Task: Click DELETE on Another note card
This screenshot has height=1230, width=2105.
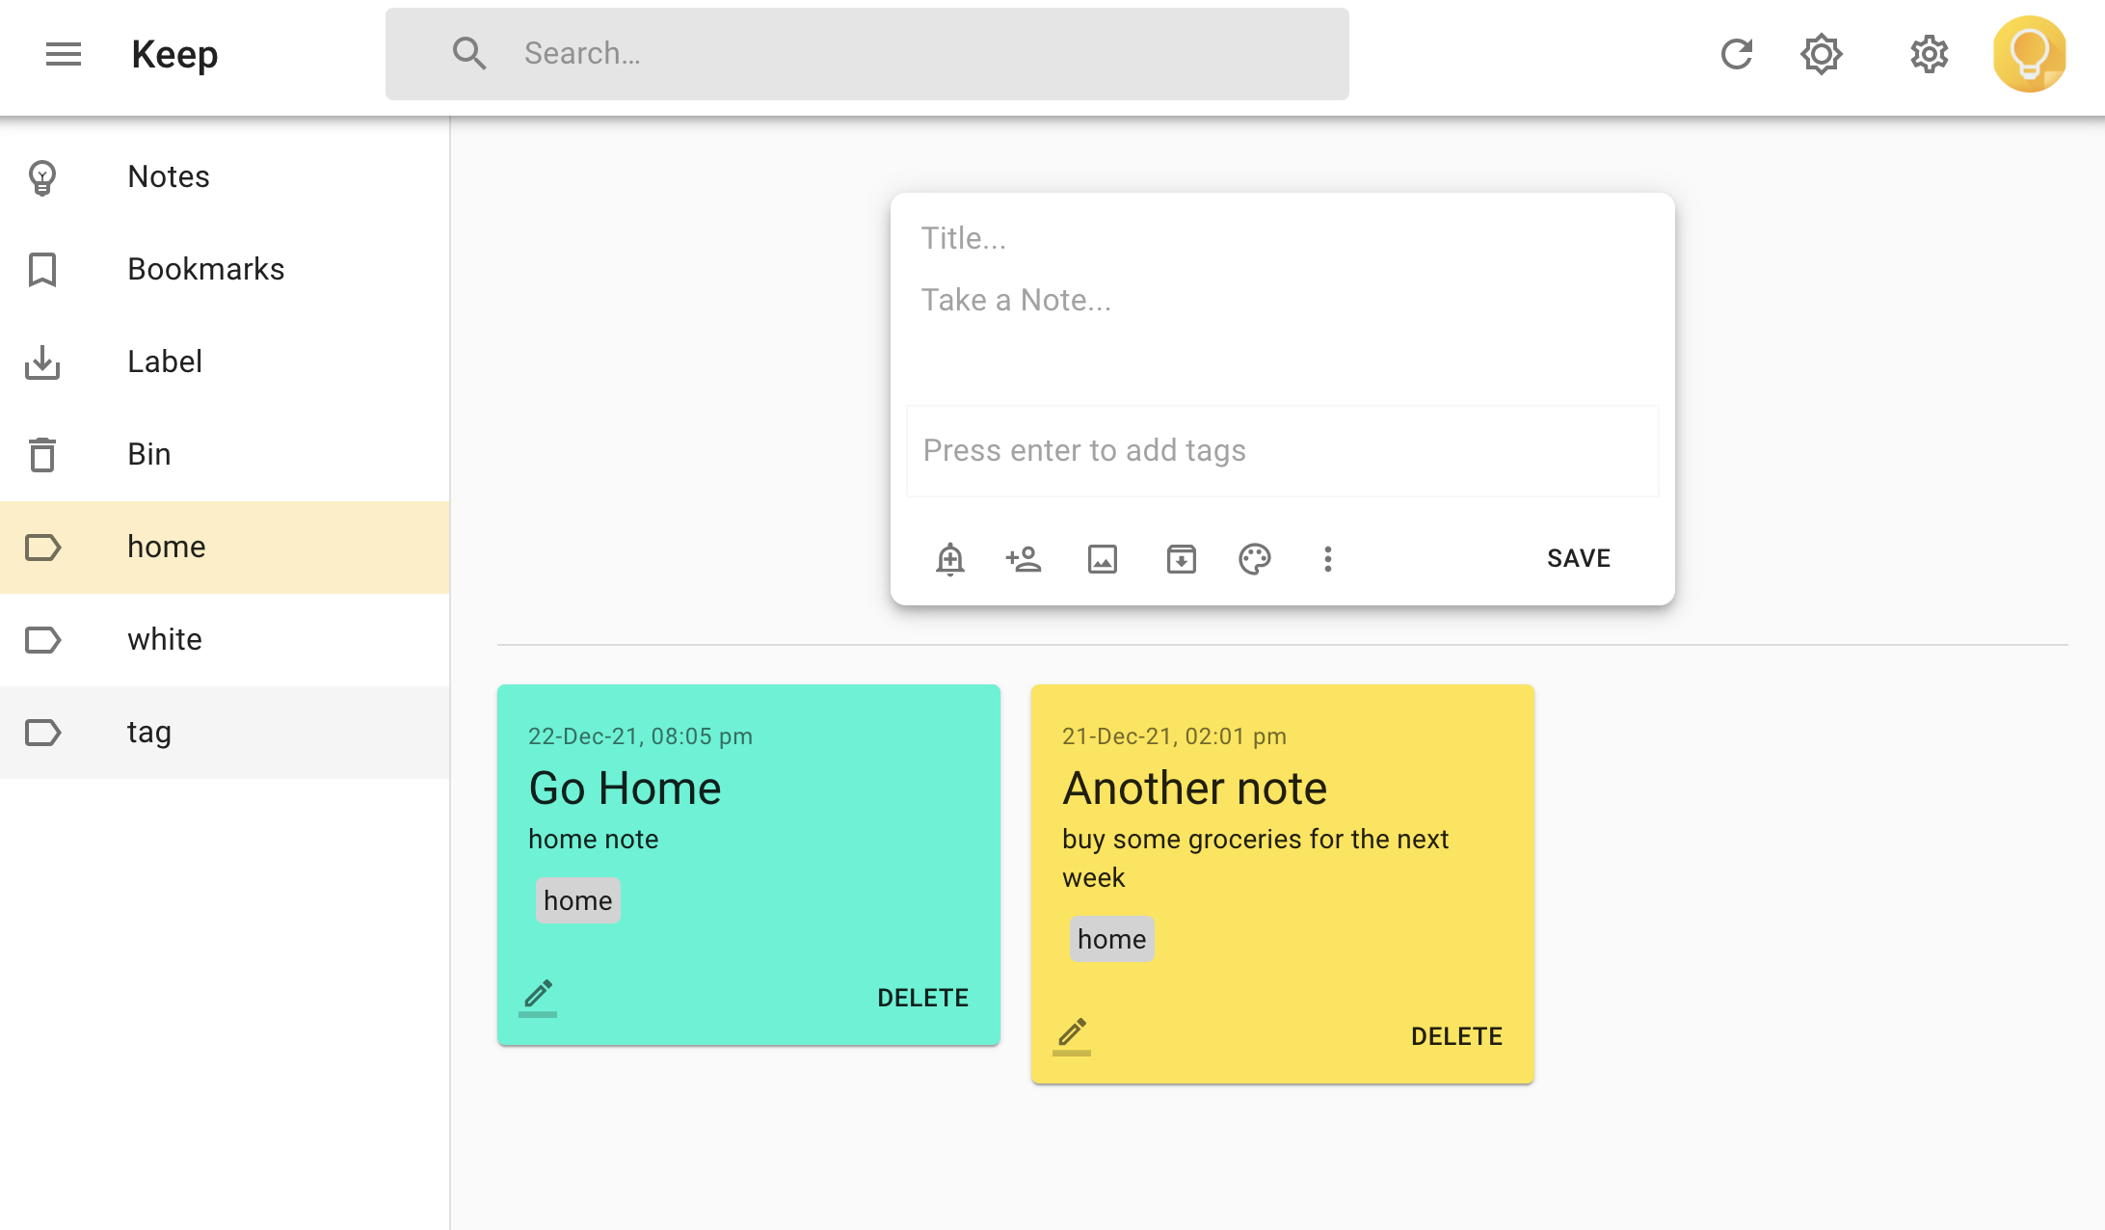Action: coord(1455,1035)
